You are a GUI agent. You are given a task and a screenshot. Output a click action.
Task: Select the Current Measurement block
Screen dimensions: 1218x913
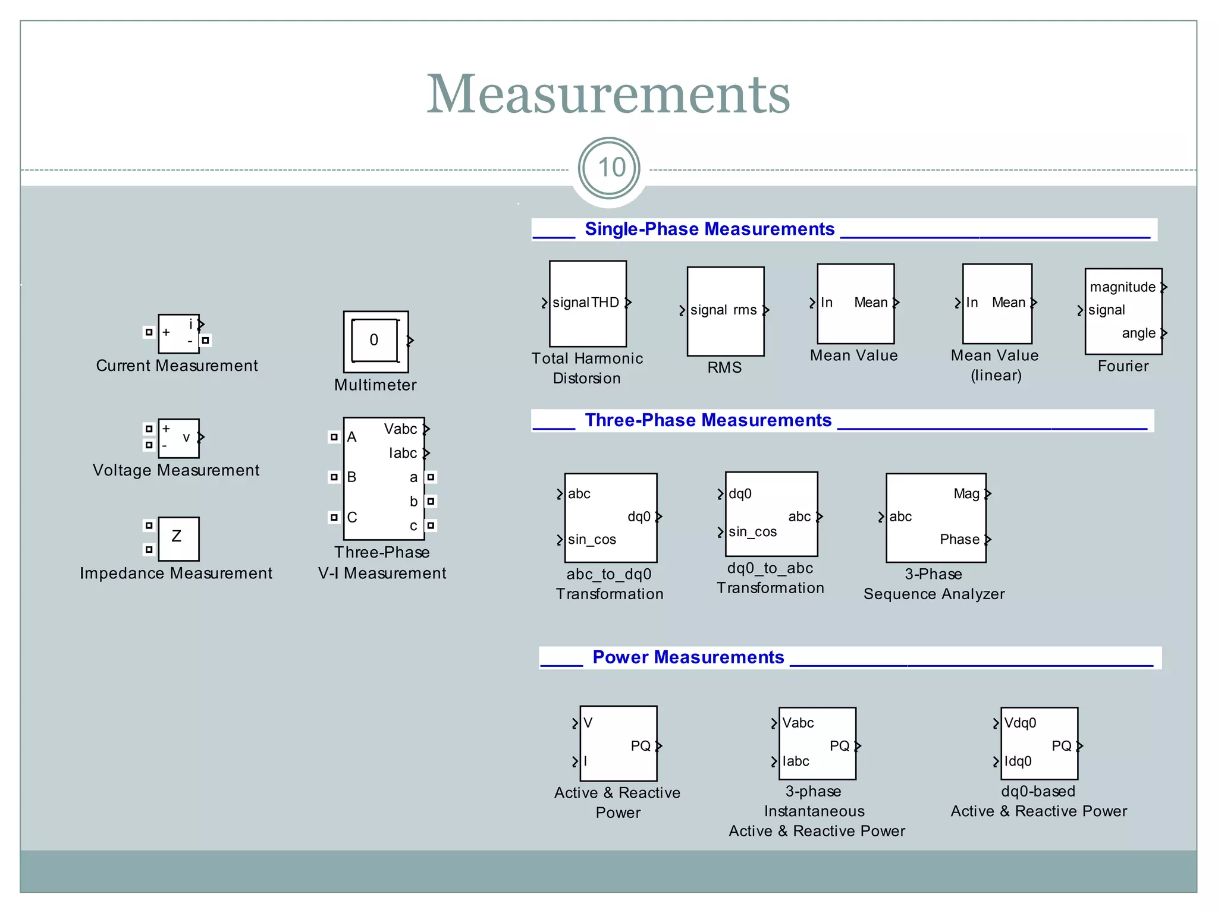tap(178, 334)
